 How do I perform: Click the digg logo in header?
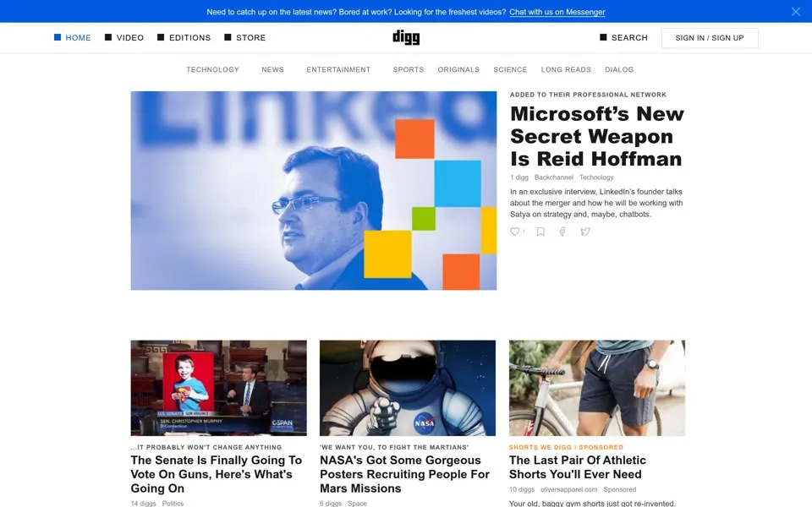click(406, 37)
